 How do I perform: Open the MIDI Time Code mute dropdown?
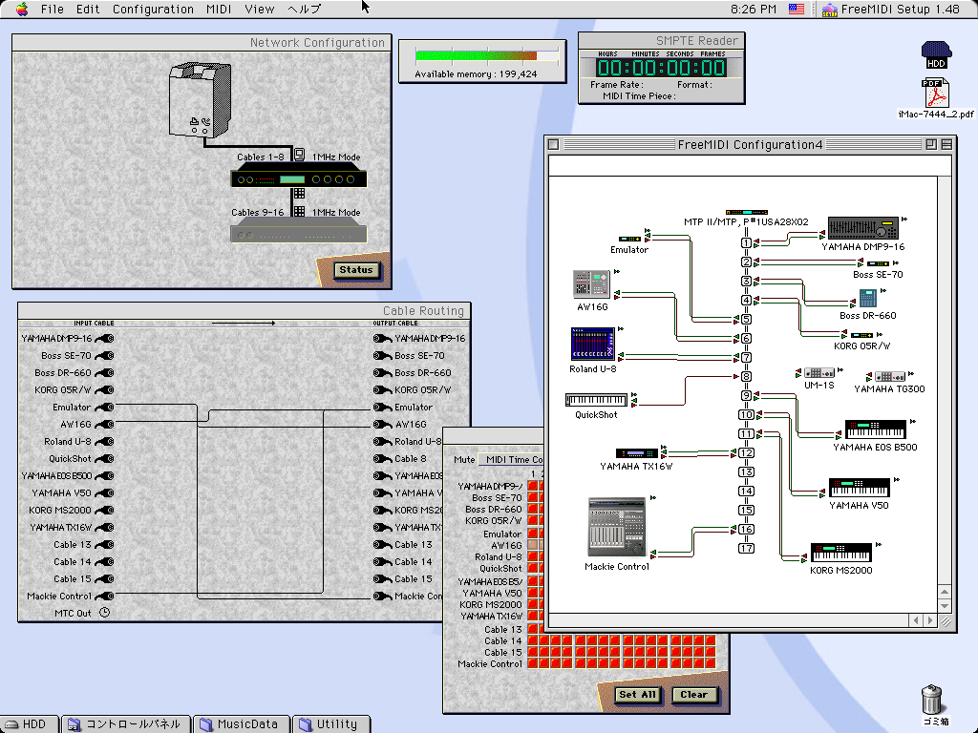(x=512, y=459)
